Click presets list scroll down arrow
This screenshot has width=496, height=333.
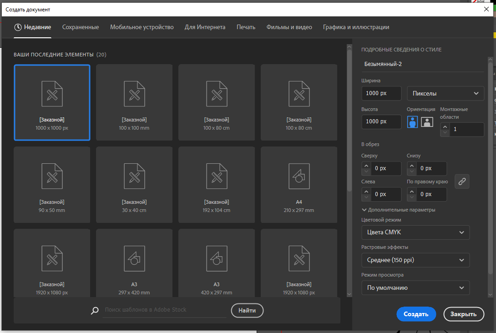[x=349, y=294]
